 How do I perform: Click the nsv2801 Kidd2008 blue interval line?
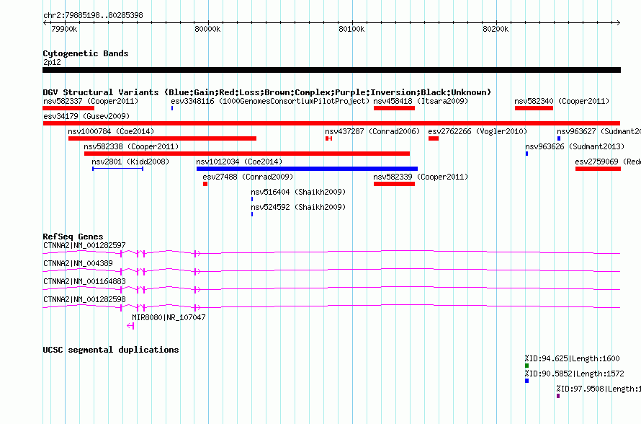pos(117,169)
